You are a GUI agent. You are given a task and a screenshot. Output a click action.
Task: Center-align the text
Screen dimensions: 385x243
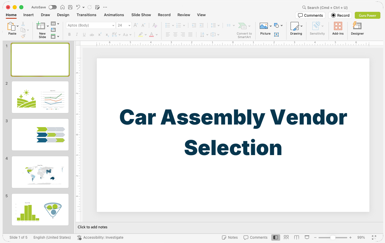pyautogui.click(x=175, y=35)
